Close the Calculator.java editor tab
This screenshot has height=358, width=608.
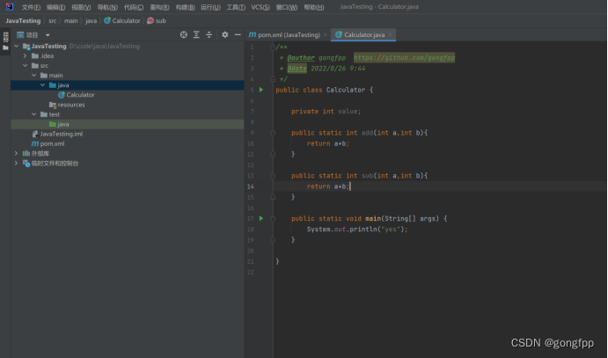point(390,35)
